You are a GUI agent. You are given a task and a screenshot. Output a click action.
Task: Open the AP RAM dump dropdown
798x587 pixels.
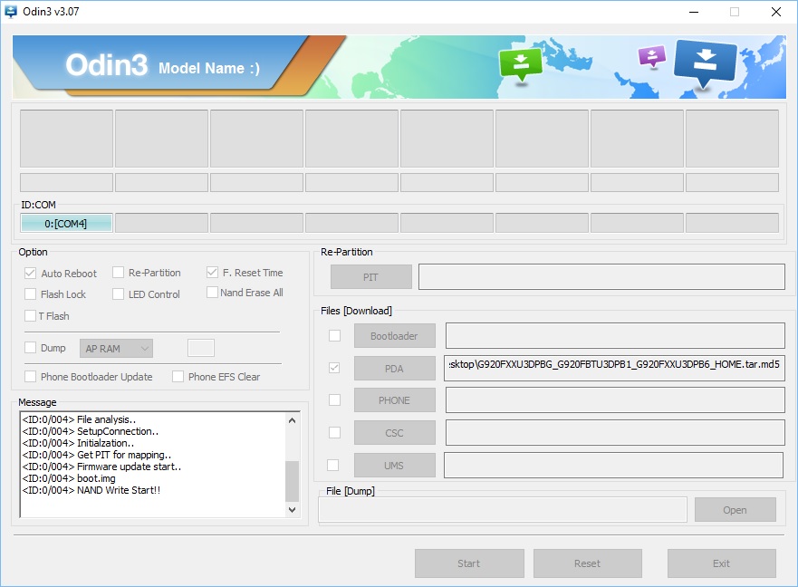[116, 348]
